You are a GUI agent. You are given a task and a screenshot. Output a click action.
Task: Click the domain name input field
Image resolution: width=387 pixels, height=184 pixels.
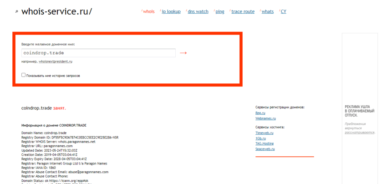[x=98, y=53]
